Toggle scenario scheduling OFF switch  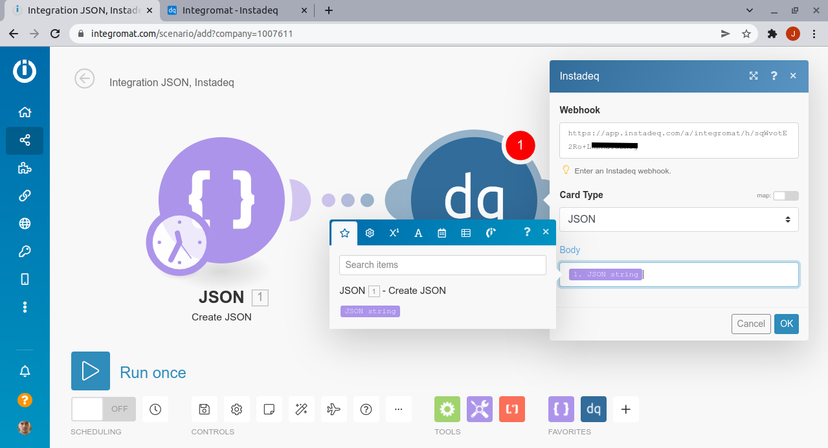pos(104,409)
